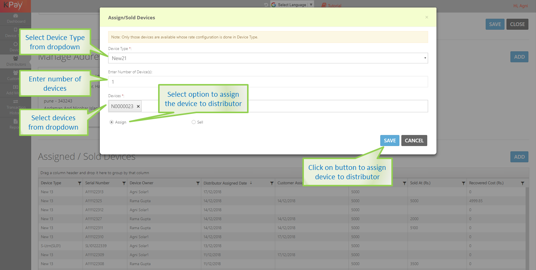Click CANCEL button in the dialog
The image size is (536, 270).
coord(414,140)
